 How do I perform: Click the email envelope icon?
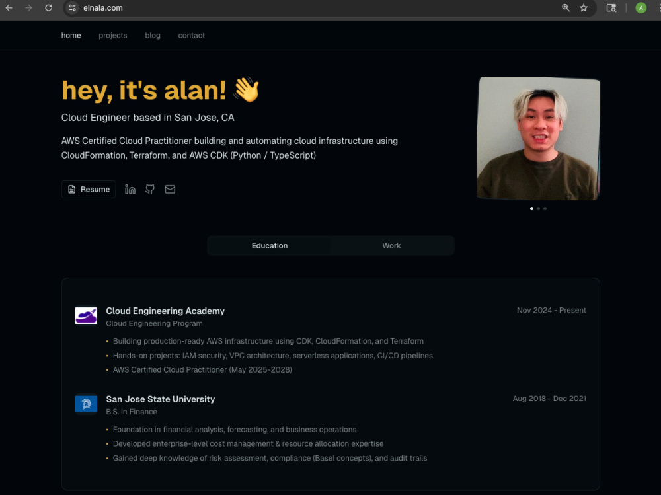[170, 189]
